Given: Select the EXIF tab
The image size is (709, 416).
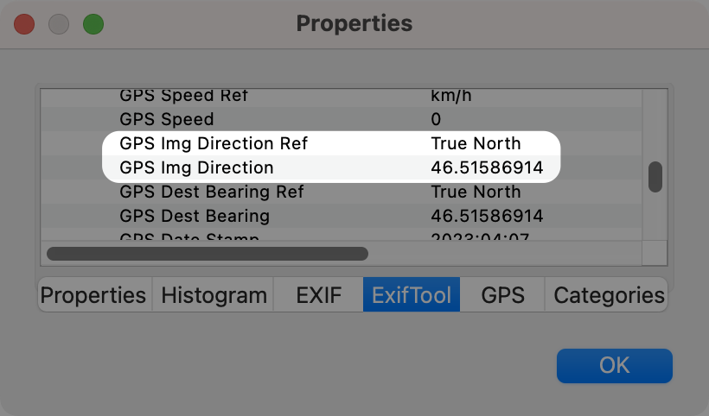Looking at the screenshot, I should click(x=318, y=295).
